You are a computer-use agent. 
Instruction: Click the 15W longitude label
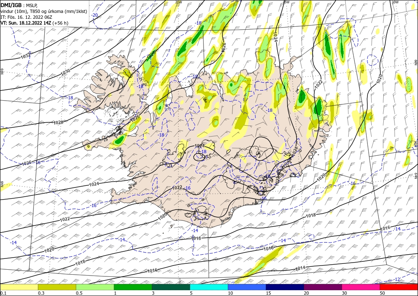[286, 2]
